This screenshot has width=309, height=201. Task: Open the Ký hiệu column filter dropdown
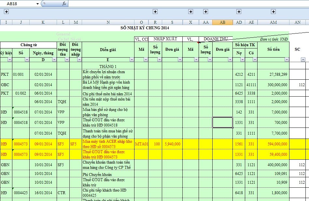pyautogui.click(x=9, y=60)
